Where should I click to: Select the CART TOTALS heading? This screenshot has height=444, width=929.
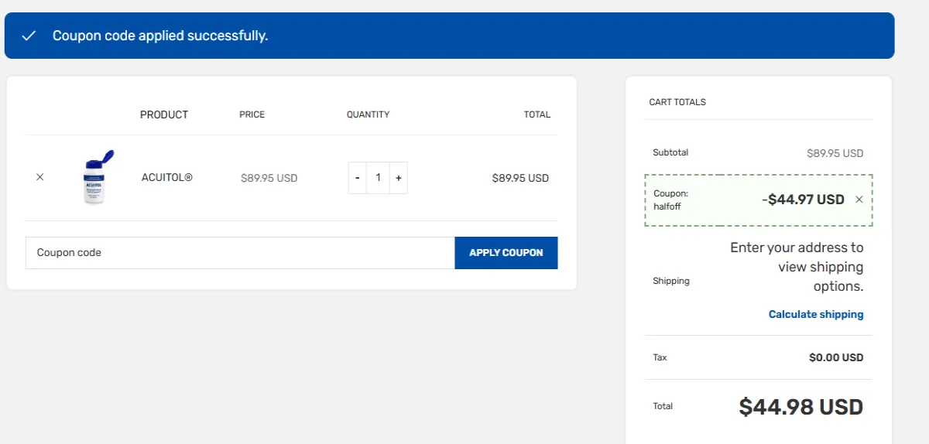click(x=677, y=102)
